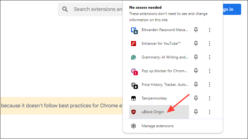Screen dimensions: 248x139
Task: Open Bitwarden Password Manager from the list
Action: pos(159,30)
